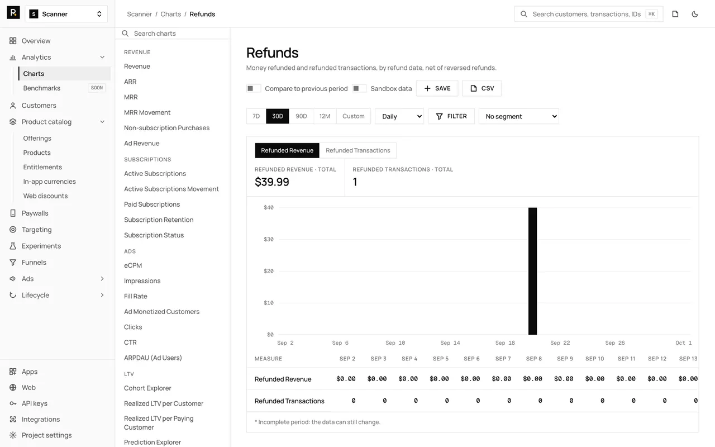Open Targeting section
Viewport: 715px width, 447px height.
coord(36,230)
